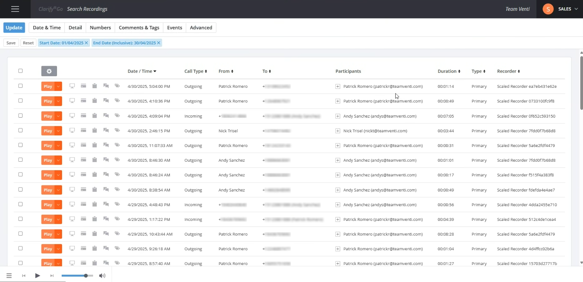Select checkbox for 4/30/2025 5:04:00 PM call
583x282 pixels.
point(21,86)
